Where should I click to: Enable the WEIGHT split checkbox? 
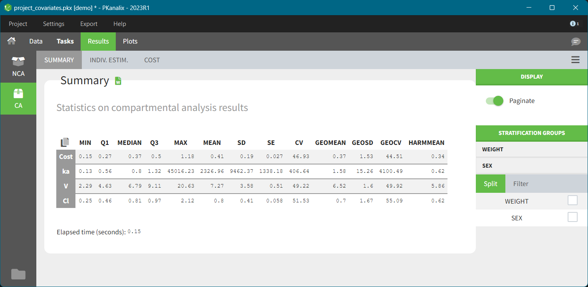572,201
